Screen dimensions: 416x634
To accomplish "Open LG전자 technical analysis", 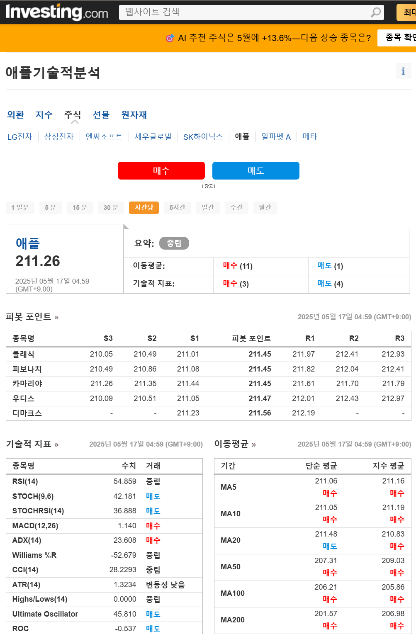I will [x=20, y=136].
